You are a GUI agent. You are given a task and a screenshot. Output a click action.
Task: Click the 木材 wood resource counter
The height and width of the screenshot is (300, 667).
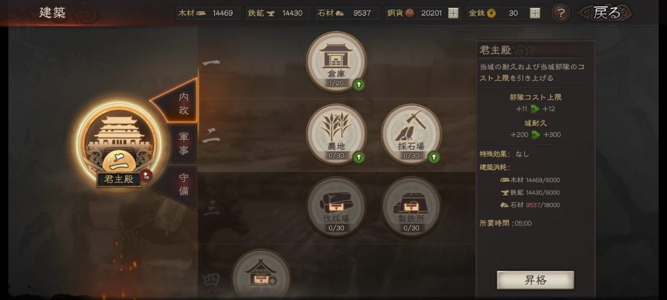coord(208,13)
